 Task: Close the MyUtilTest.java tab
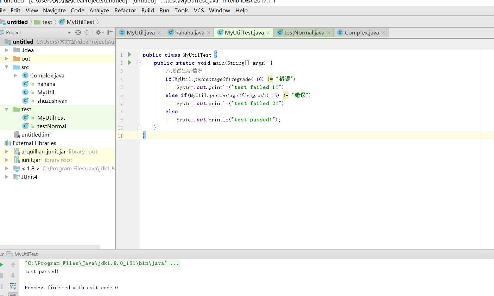coord(268,33)
